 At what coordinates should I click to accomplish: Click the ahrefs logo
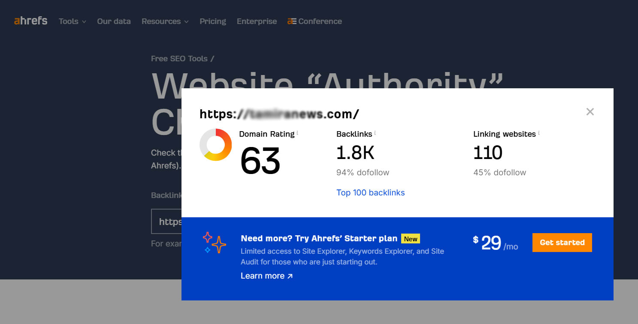(30, 20)
